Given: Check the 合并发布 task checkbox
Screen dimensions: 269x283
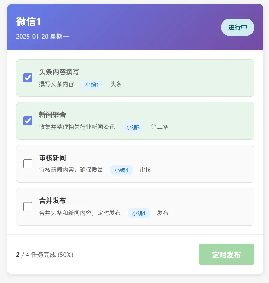Looking at the screenshot, I should pos(28,207).
